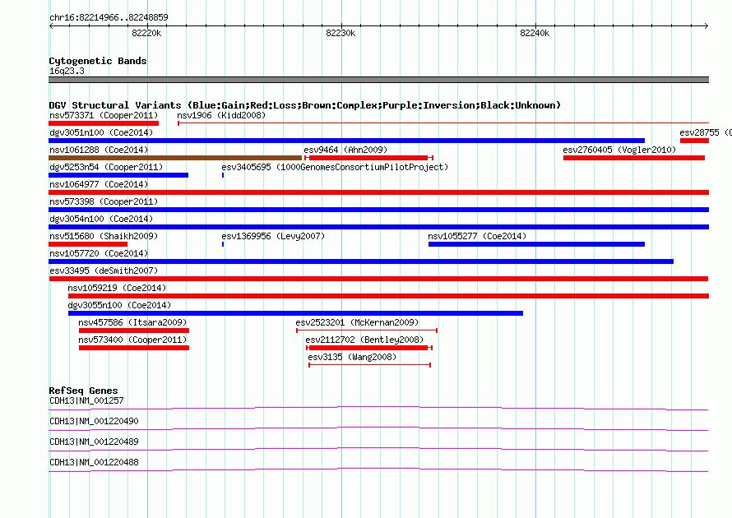Click red bar of esv2760405 variant
The height and width of the screenshot is (518, 732).
634,158
